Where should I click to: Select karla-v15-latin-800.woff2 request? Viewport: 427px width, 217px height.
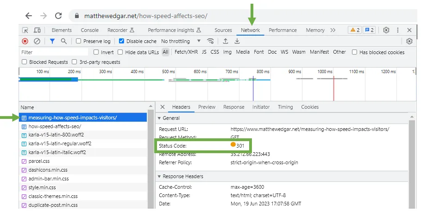(x=83, y=135)
